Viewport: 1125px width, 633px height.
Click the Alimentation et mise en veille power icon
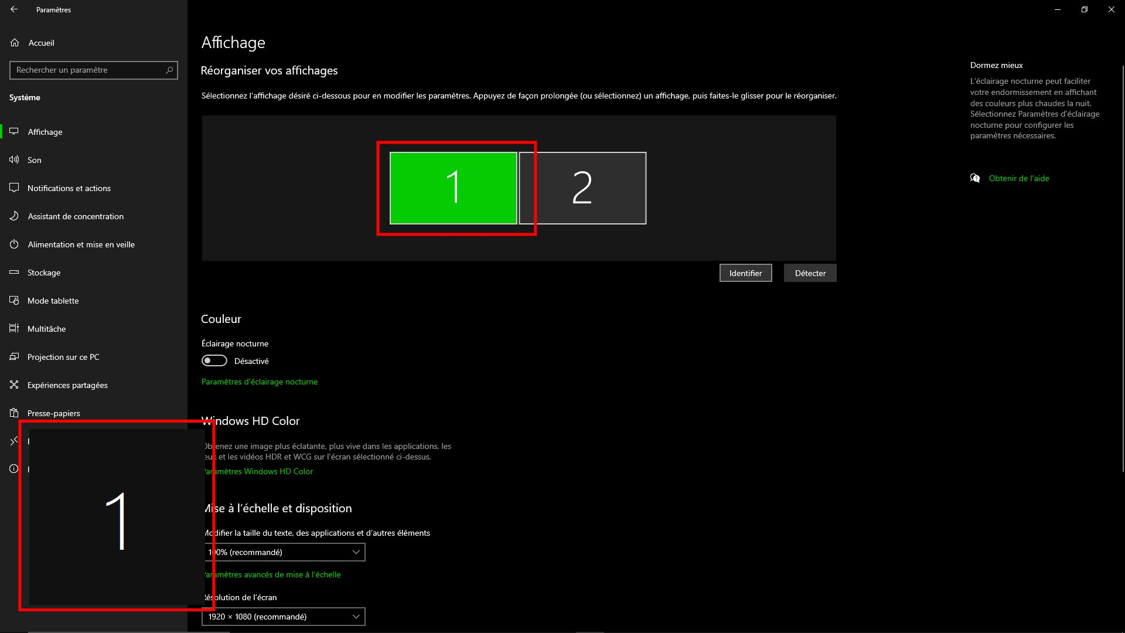point(14,244)
